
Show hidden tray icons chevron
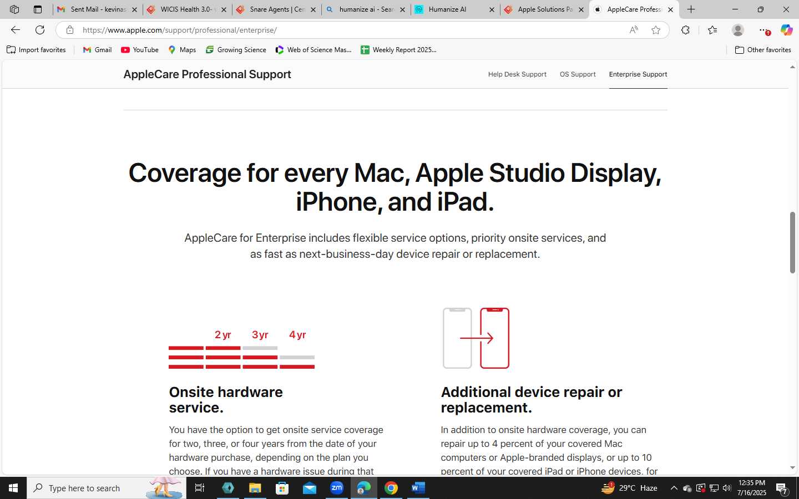coord(674,488)
